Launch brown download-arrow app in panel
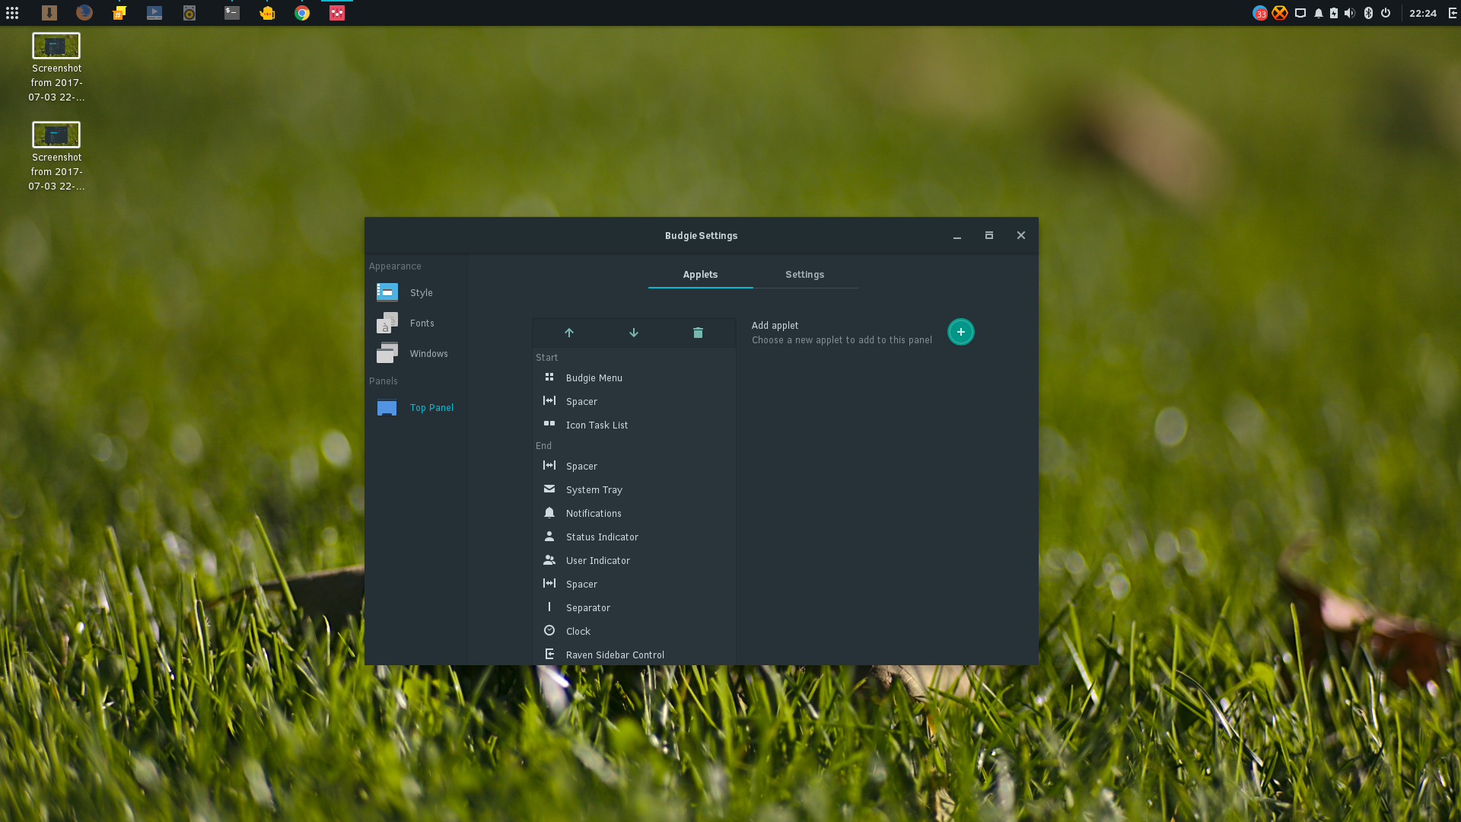The image size is (1461, 822). [49, 13]
